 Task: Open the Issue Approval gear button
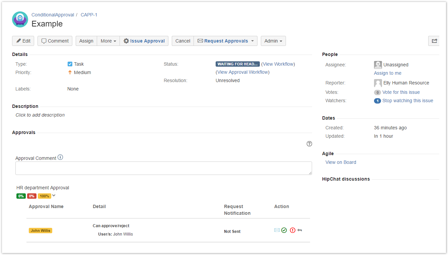[144, 41]
